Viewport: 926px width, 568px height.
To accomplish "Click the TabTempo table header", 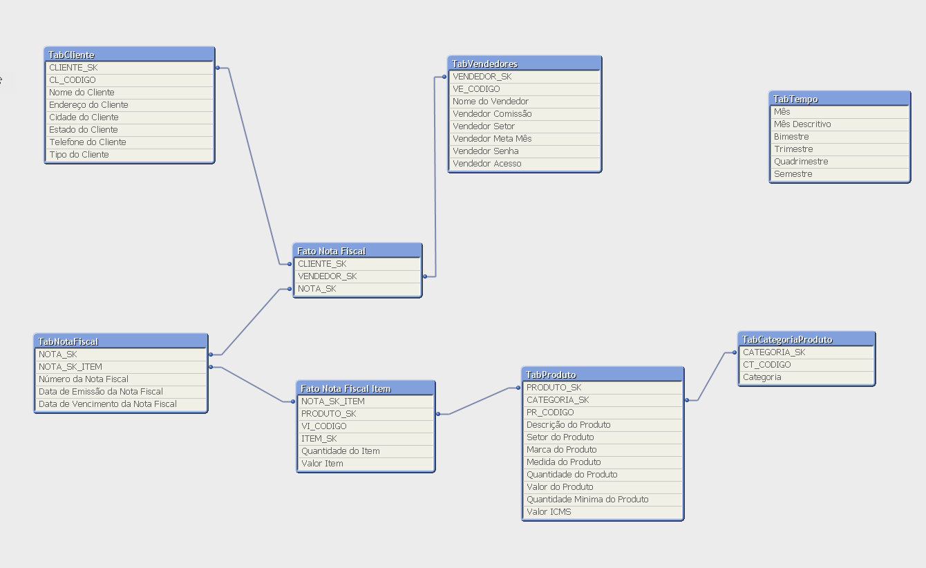I will pos(840,99).
